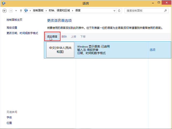
Task: Open 更改日期、时间或数字格式 link
Action: pos(22,33)
